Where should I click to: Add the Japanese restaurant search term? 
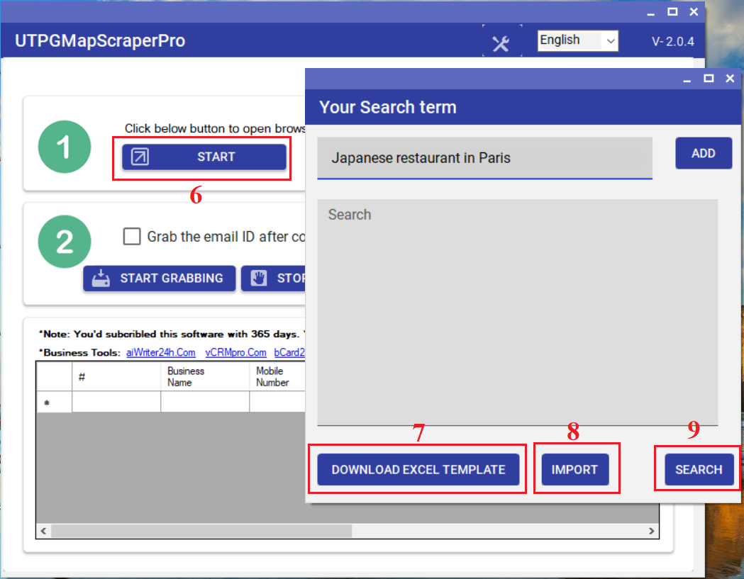click(x=704, y=152)
